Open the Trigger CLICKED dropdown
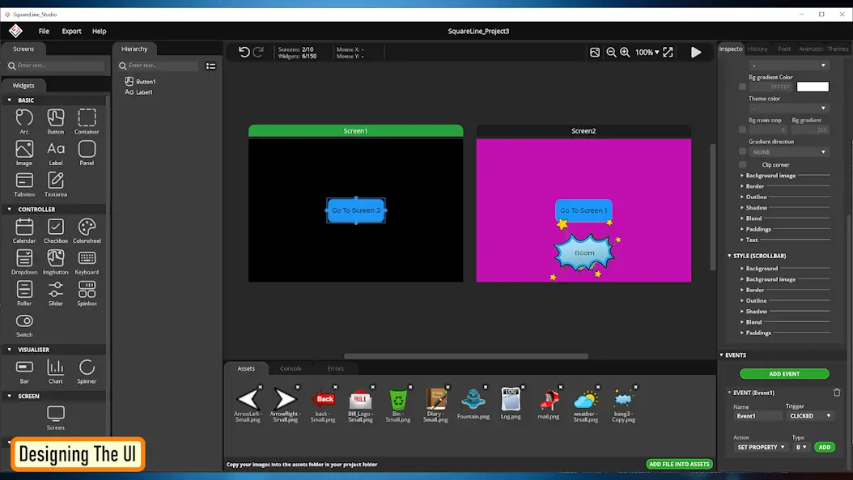This screenshot has height=480, width=853. (810, 416)
